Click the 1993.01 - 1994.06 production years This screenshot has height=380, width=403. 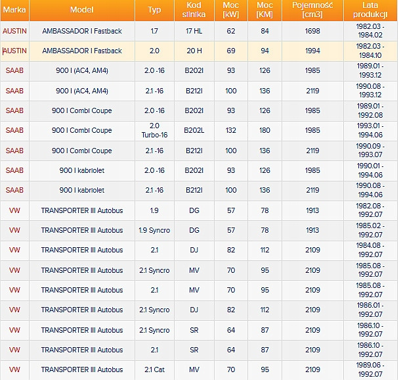(x=370, y=130)
